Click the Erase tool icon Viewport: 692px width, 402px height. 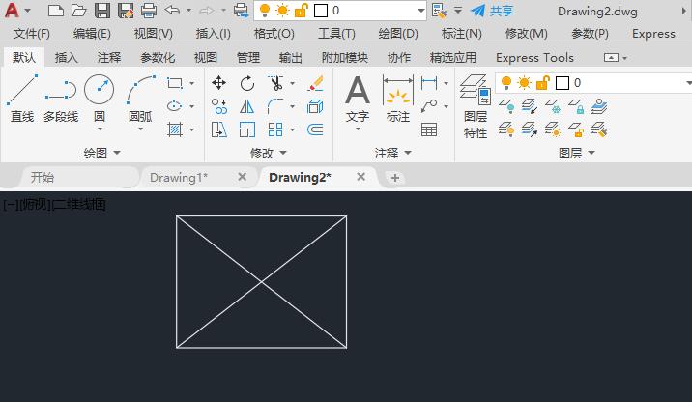pos(315,83)
